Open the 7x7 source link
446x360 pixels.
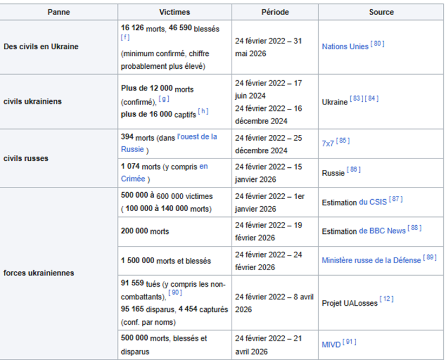(327, 143)
